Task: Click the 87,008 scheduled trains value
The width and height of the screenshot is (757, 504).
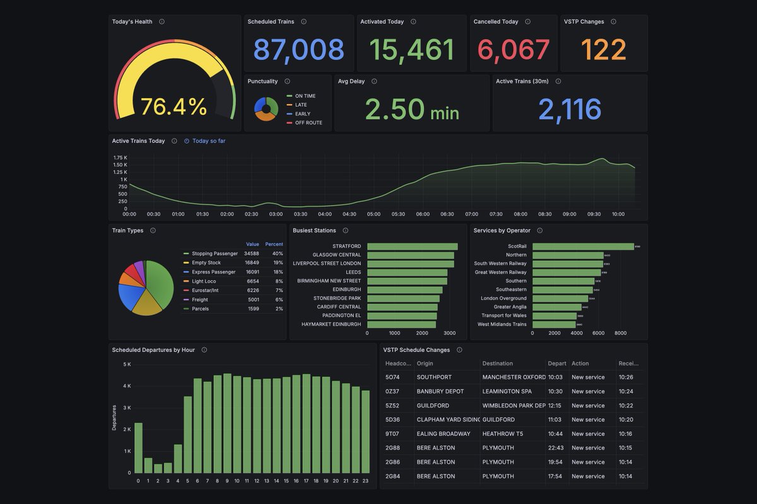Action: click(299, 50)
